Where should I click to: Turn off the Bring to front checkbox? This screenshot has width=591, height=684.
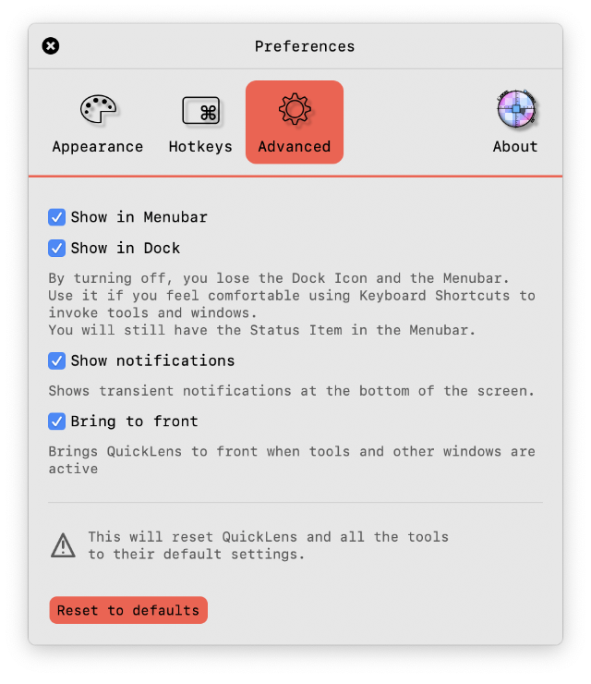click(x=56, y=421)
